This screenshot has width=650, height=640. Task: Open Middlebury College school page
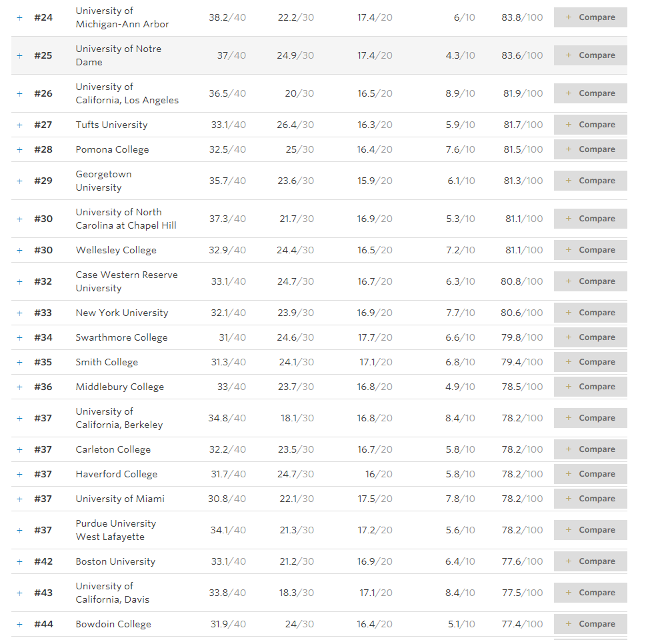pos(119,387)
